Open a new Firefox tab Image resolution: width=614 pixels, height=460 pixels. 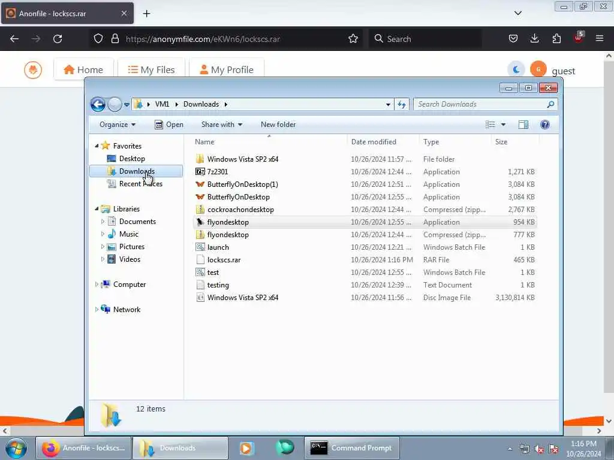pyautogui.click(x=146, y=14)
